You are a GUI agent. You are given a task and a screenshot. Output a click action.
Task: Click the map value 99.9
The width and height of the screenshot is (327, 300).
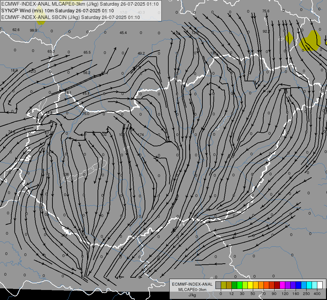coord(33,30)
